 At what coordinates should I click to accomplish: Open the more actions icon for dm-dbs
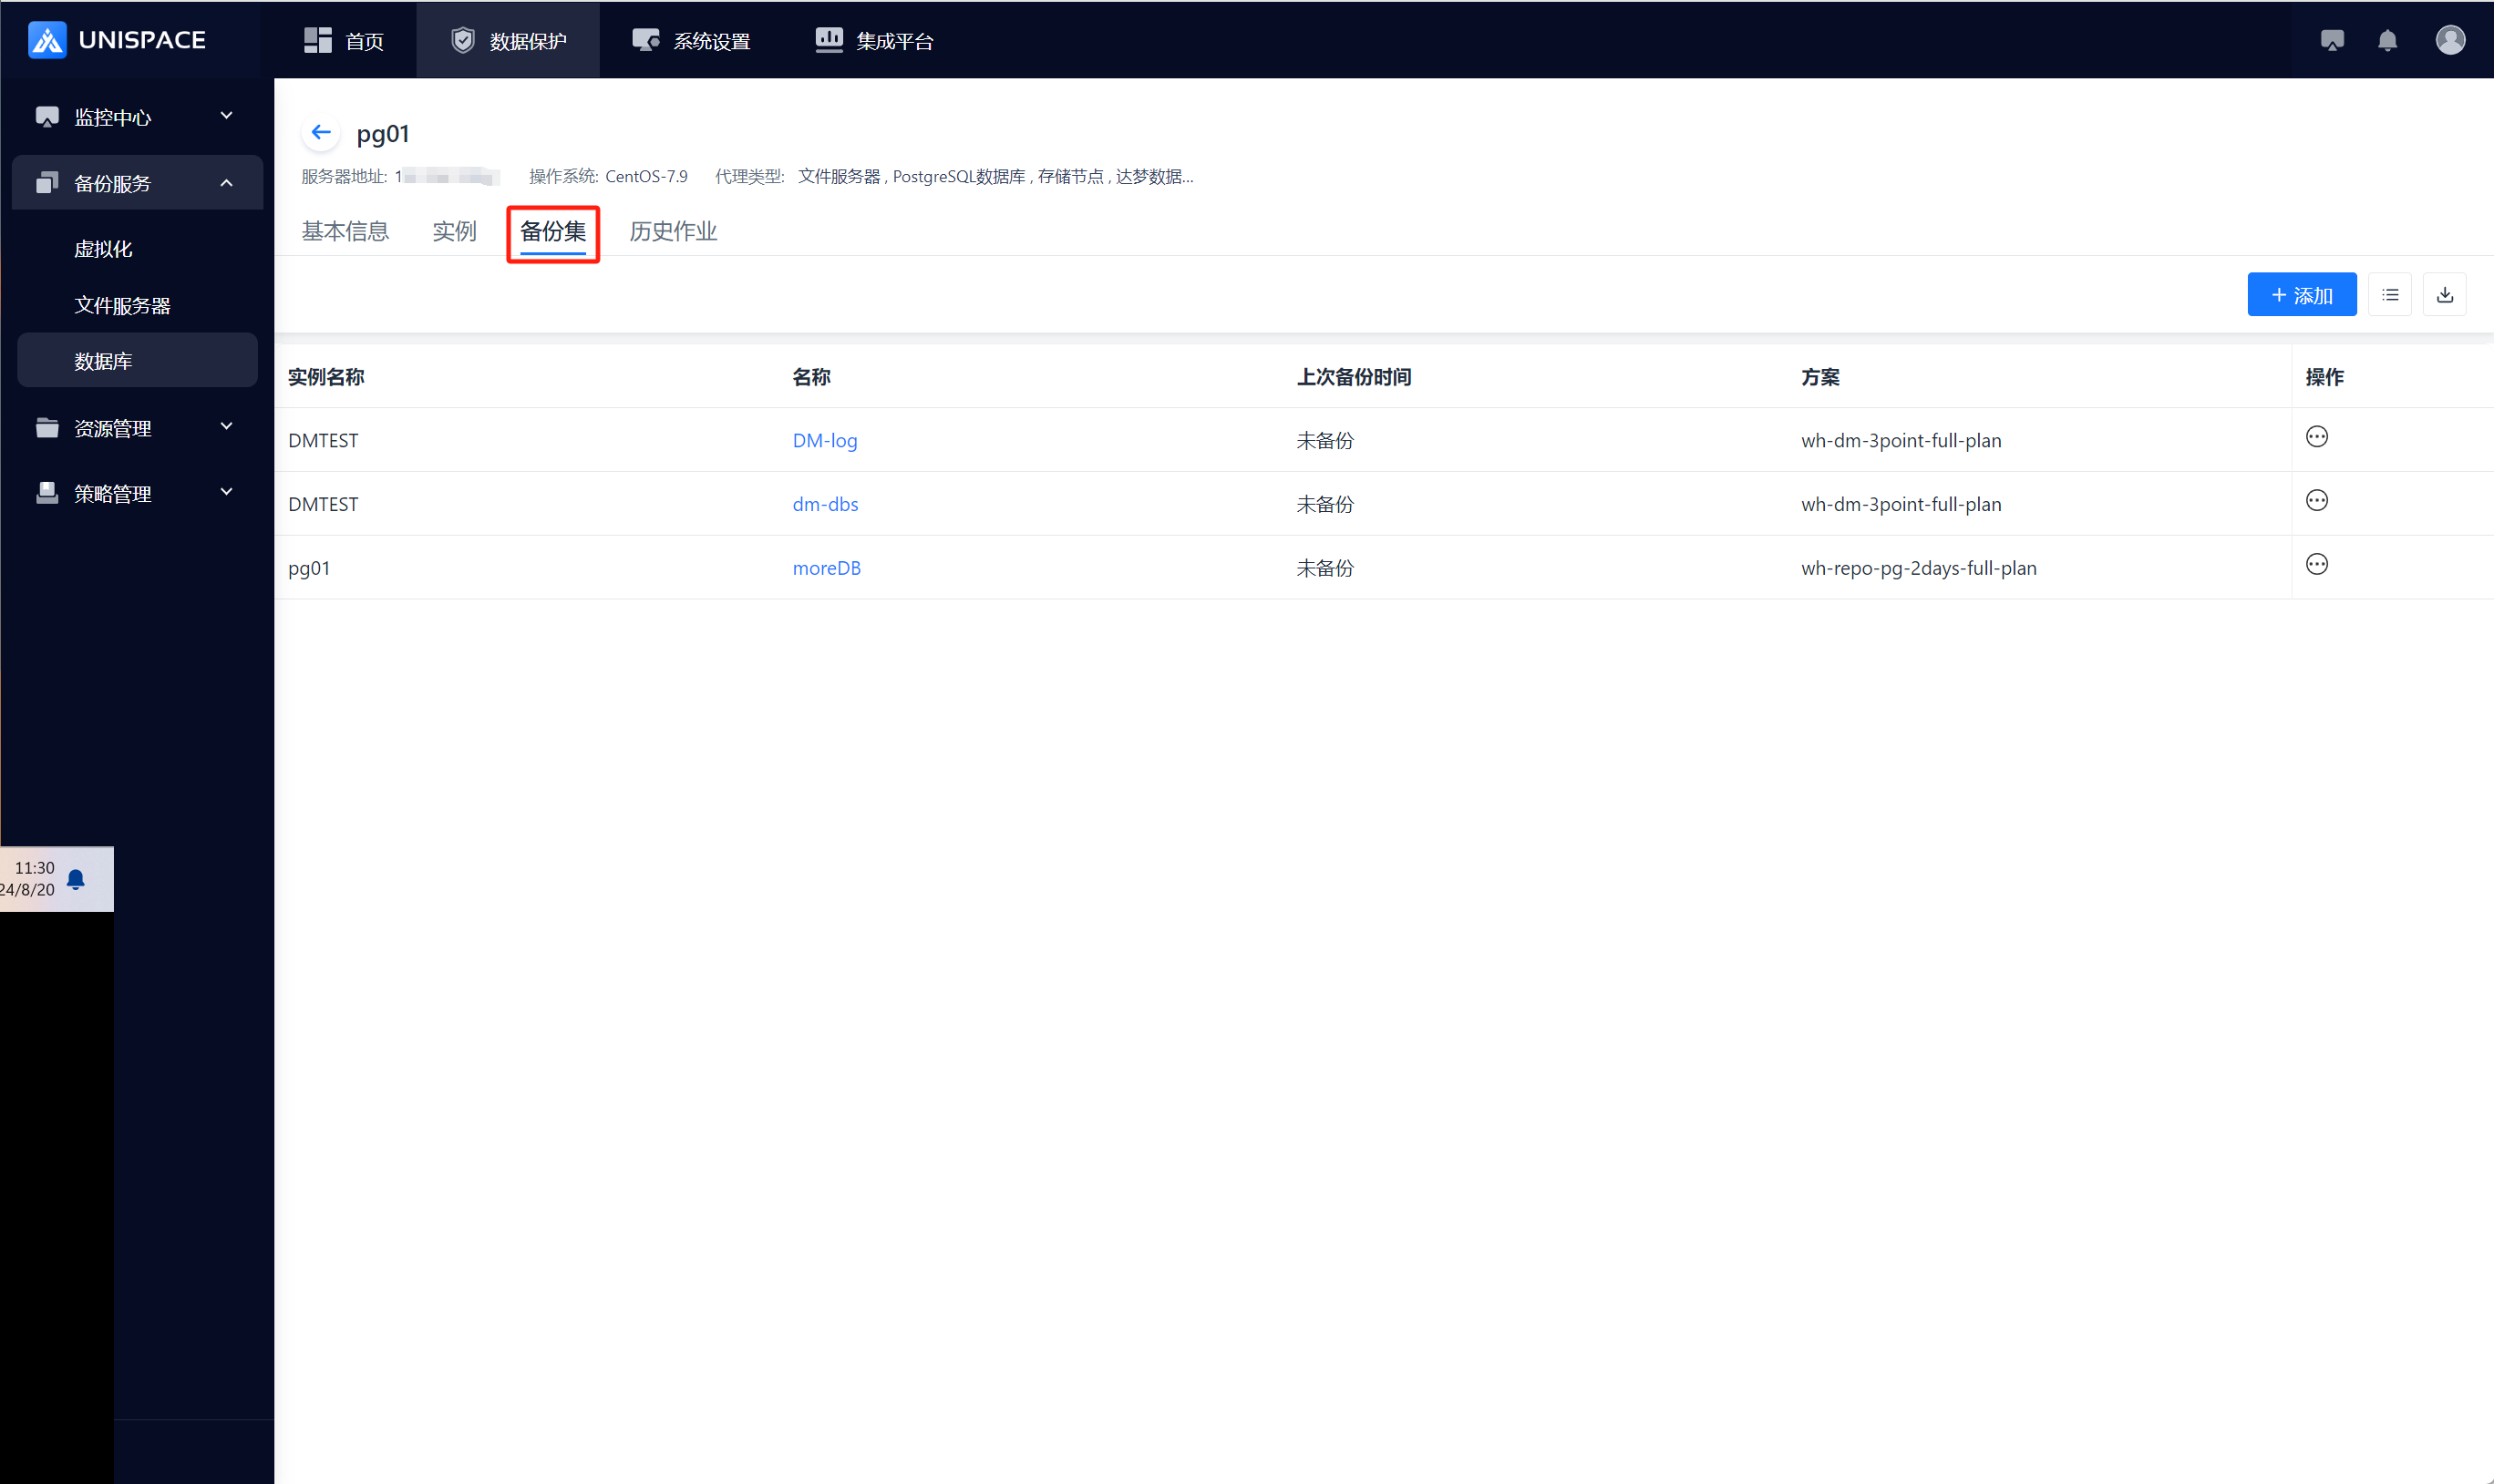point(2316,501)
